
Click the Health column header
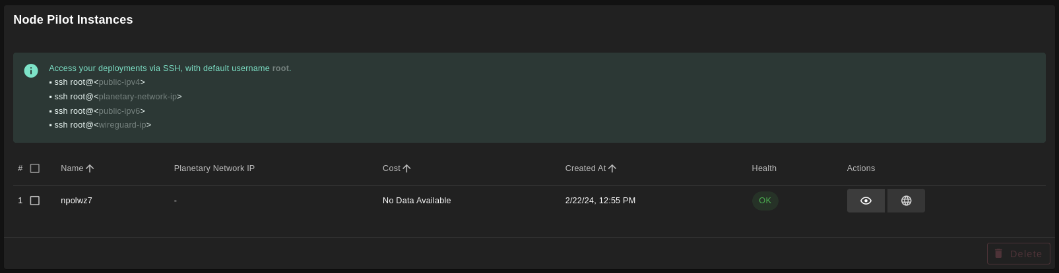point(764,168)
